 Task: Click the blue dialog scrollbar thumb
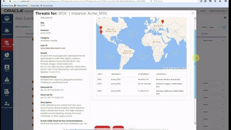[x=195, y=64]
